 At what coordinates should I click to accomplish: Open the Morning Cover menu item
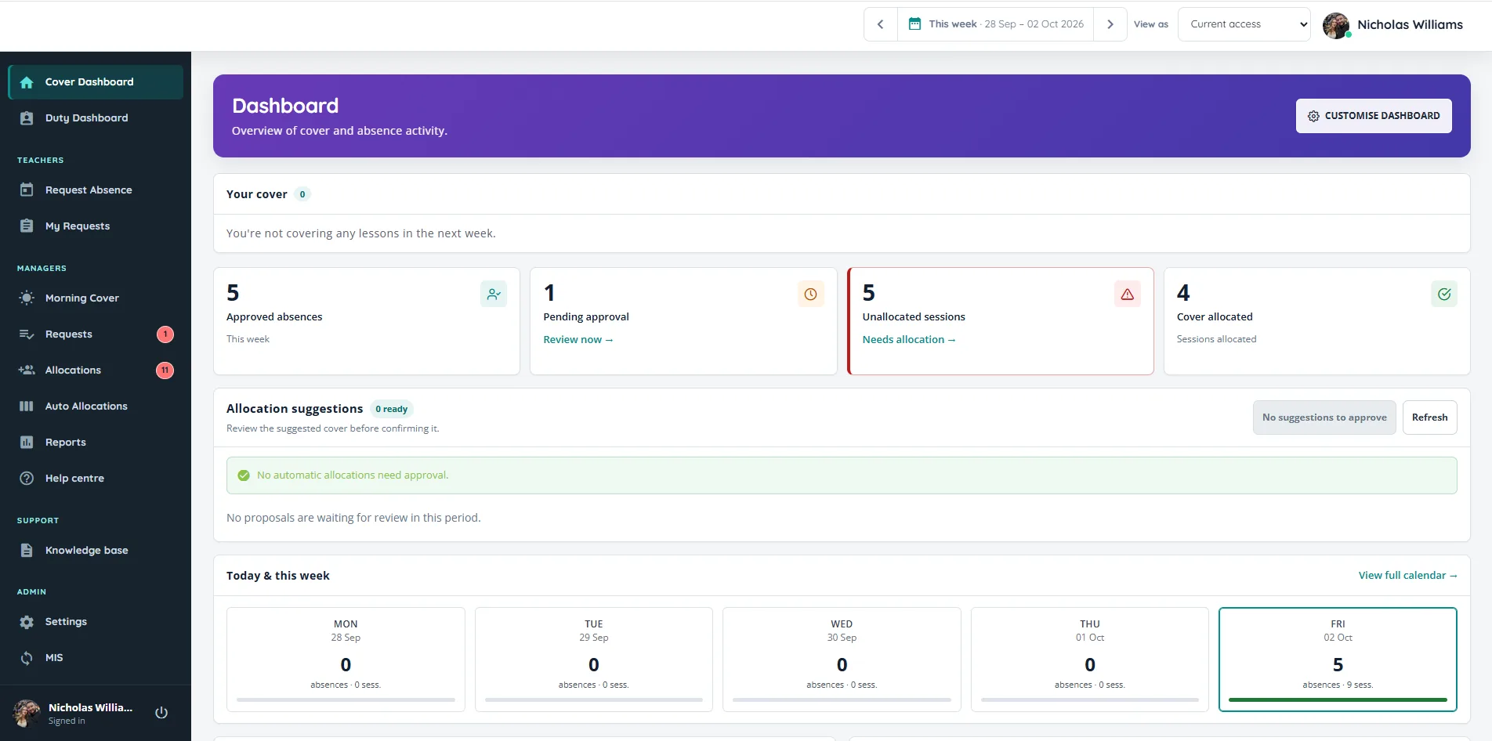tap(96, 298)
